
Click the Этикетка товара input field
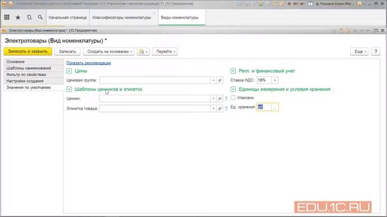click(x=155, y=108)
